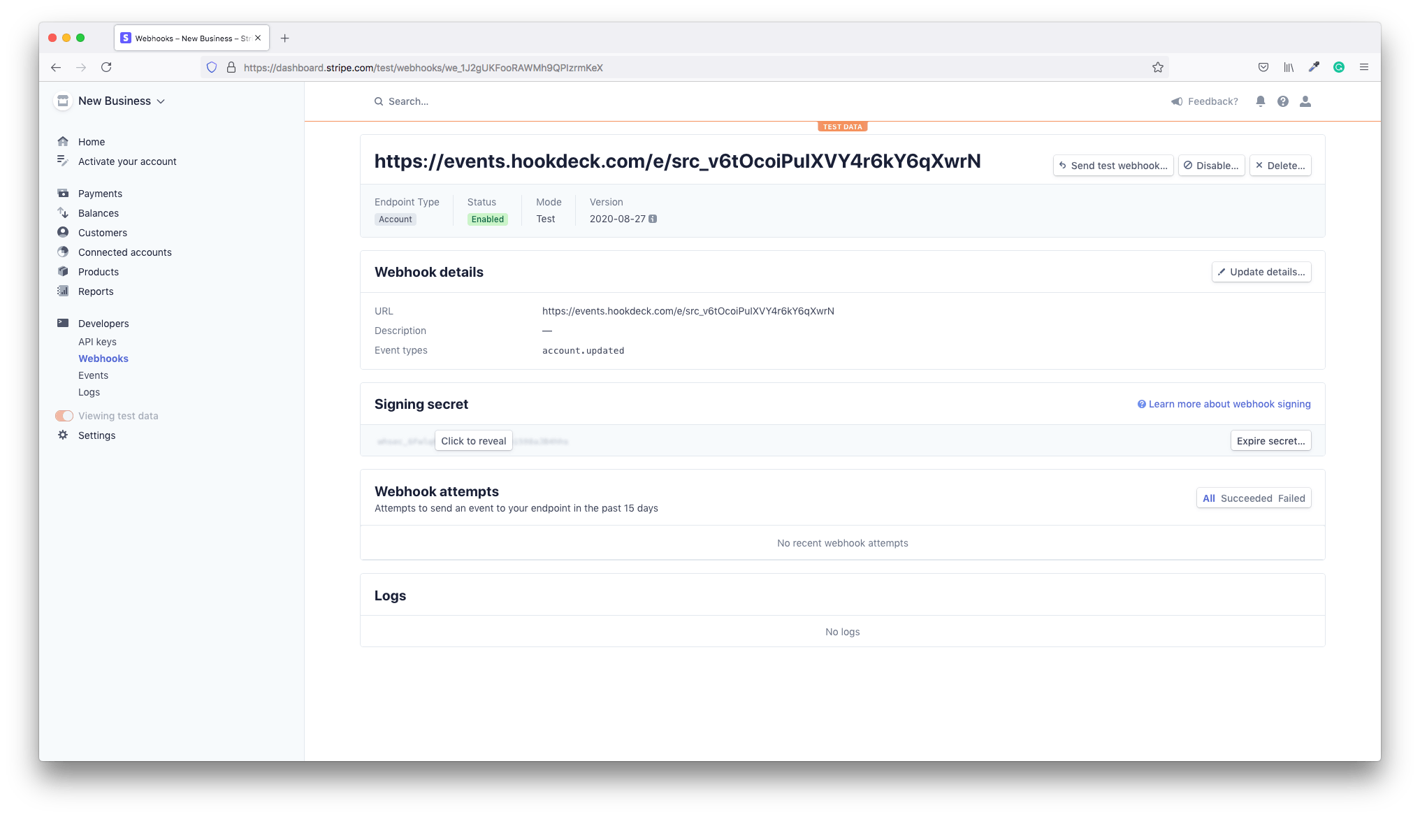Open Balances via its sidebar icon

click(63, 212)
